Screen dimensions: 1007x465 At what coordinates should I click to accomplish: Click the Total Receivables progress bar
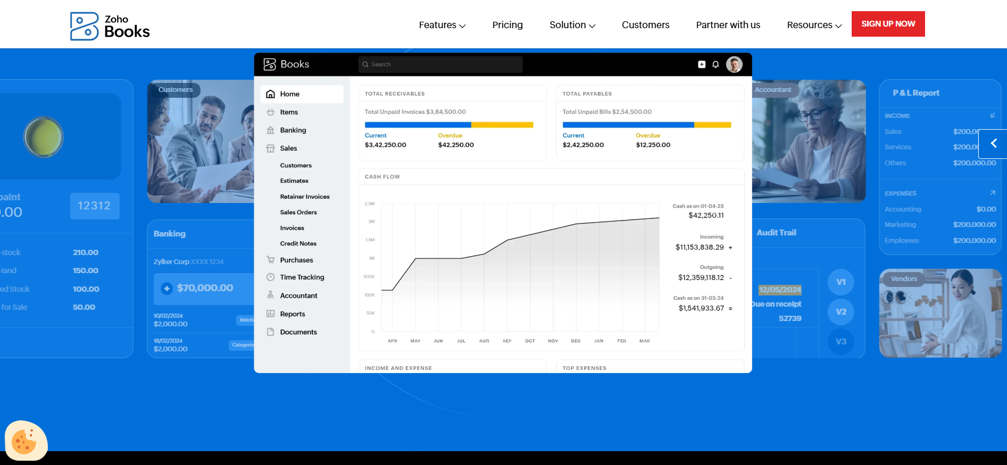point(449,125)
